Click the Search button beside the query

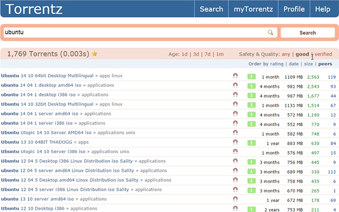coord(308,33)
